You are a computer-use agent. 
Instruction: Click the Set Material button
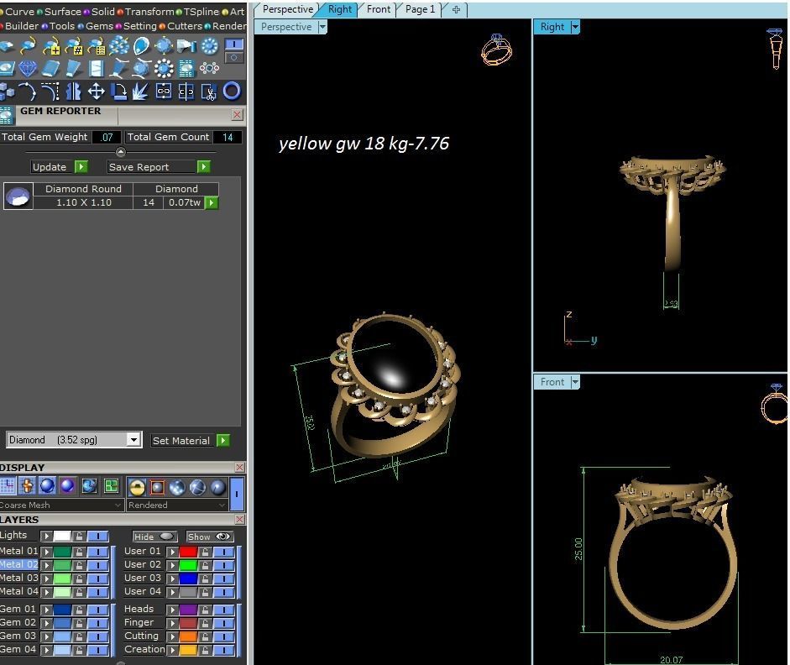point(191,440)
